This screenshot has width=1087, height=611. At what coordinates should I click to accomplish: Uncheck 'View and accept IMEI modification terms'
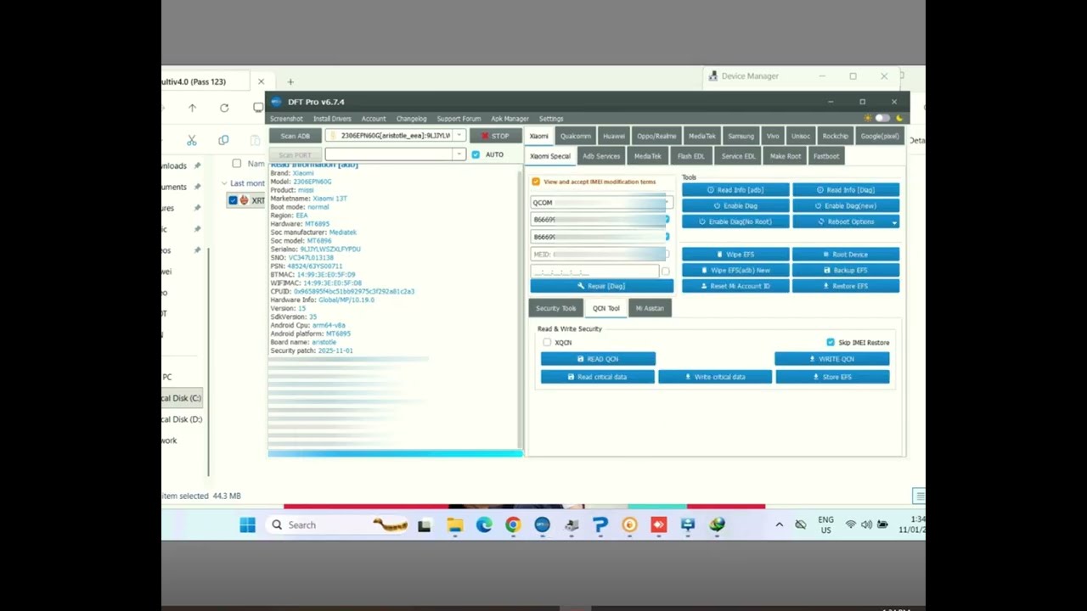tap(536, 182)
